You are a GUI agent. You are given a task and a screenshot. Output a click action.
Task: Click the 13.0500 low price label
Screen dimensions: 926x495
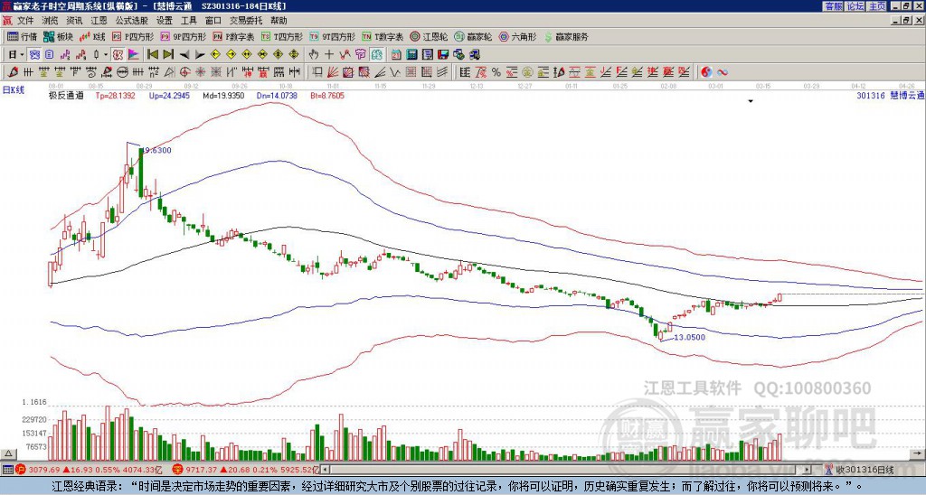tap(690, 338)
